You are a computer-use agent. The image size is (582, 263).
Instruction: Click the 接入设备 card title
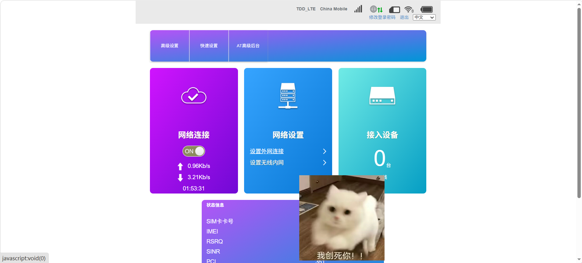pos(382,135)
